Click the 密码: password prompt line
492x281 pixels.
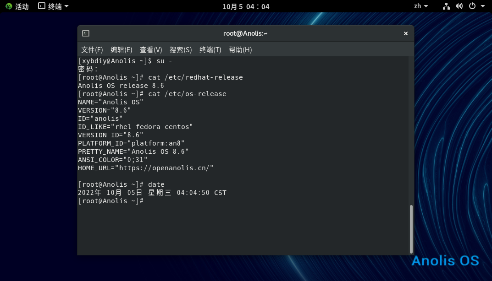click(88, 69)
